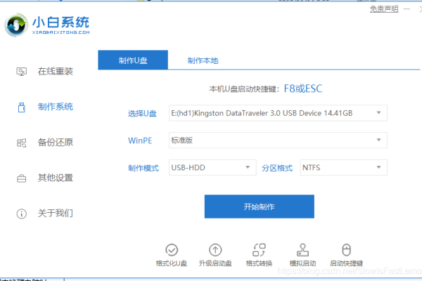Click the 升级启动盘 up-arrow icon
Viewport: 422px width, 281px height.
215,250
